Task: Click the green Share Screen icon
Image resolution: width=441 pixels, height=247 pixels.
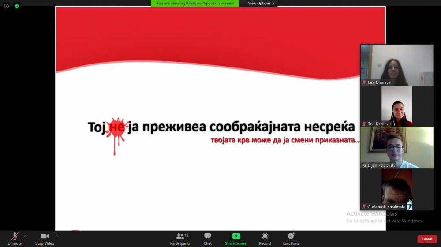Action: click(236, 236)
